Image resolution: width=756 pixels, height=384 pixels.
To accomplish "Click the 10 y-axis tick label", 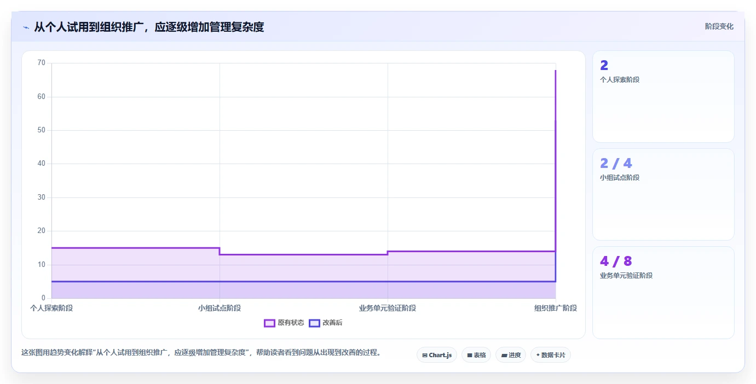I will point(42,265).
